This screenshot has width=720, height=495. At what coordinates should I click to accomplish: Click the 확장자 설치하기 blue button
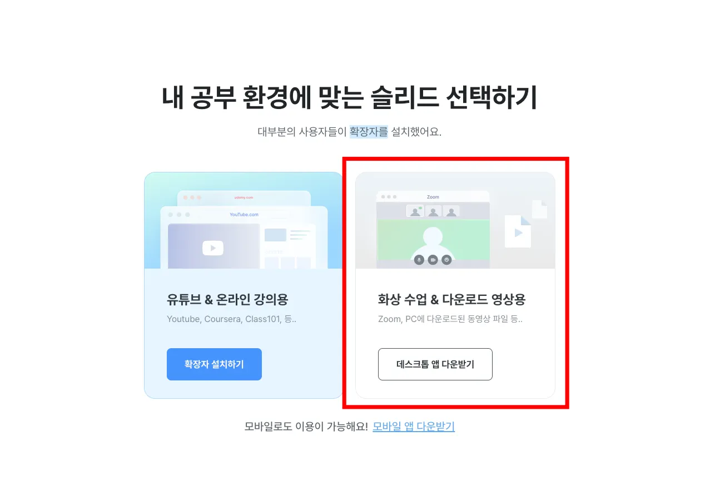point(214,364)
